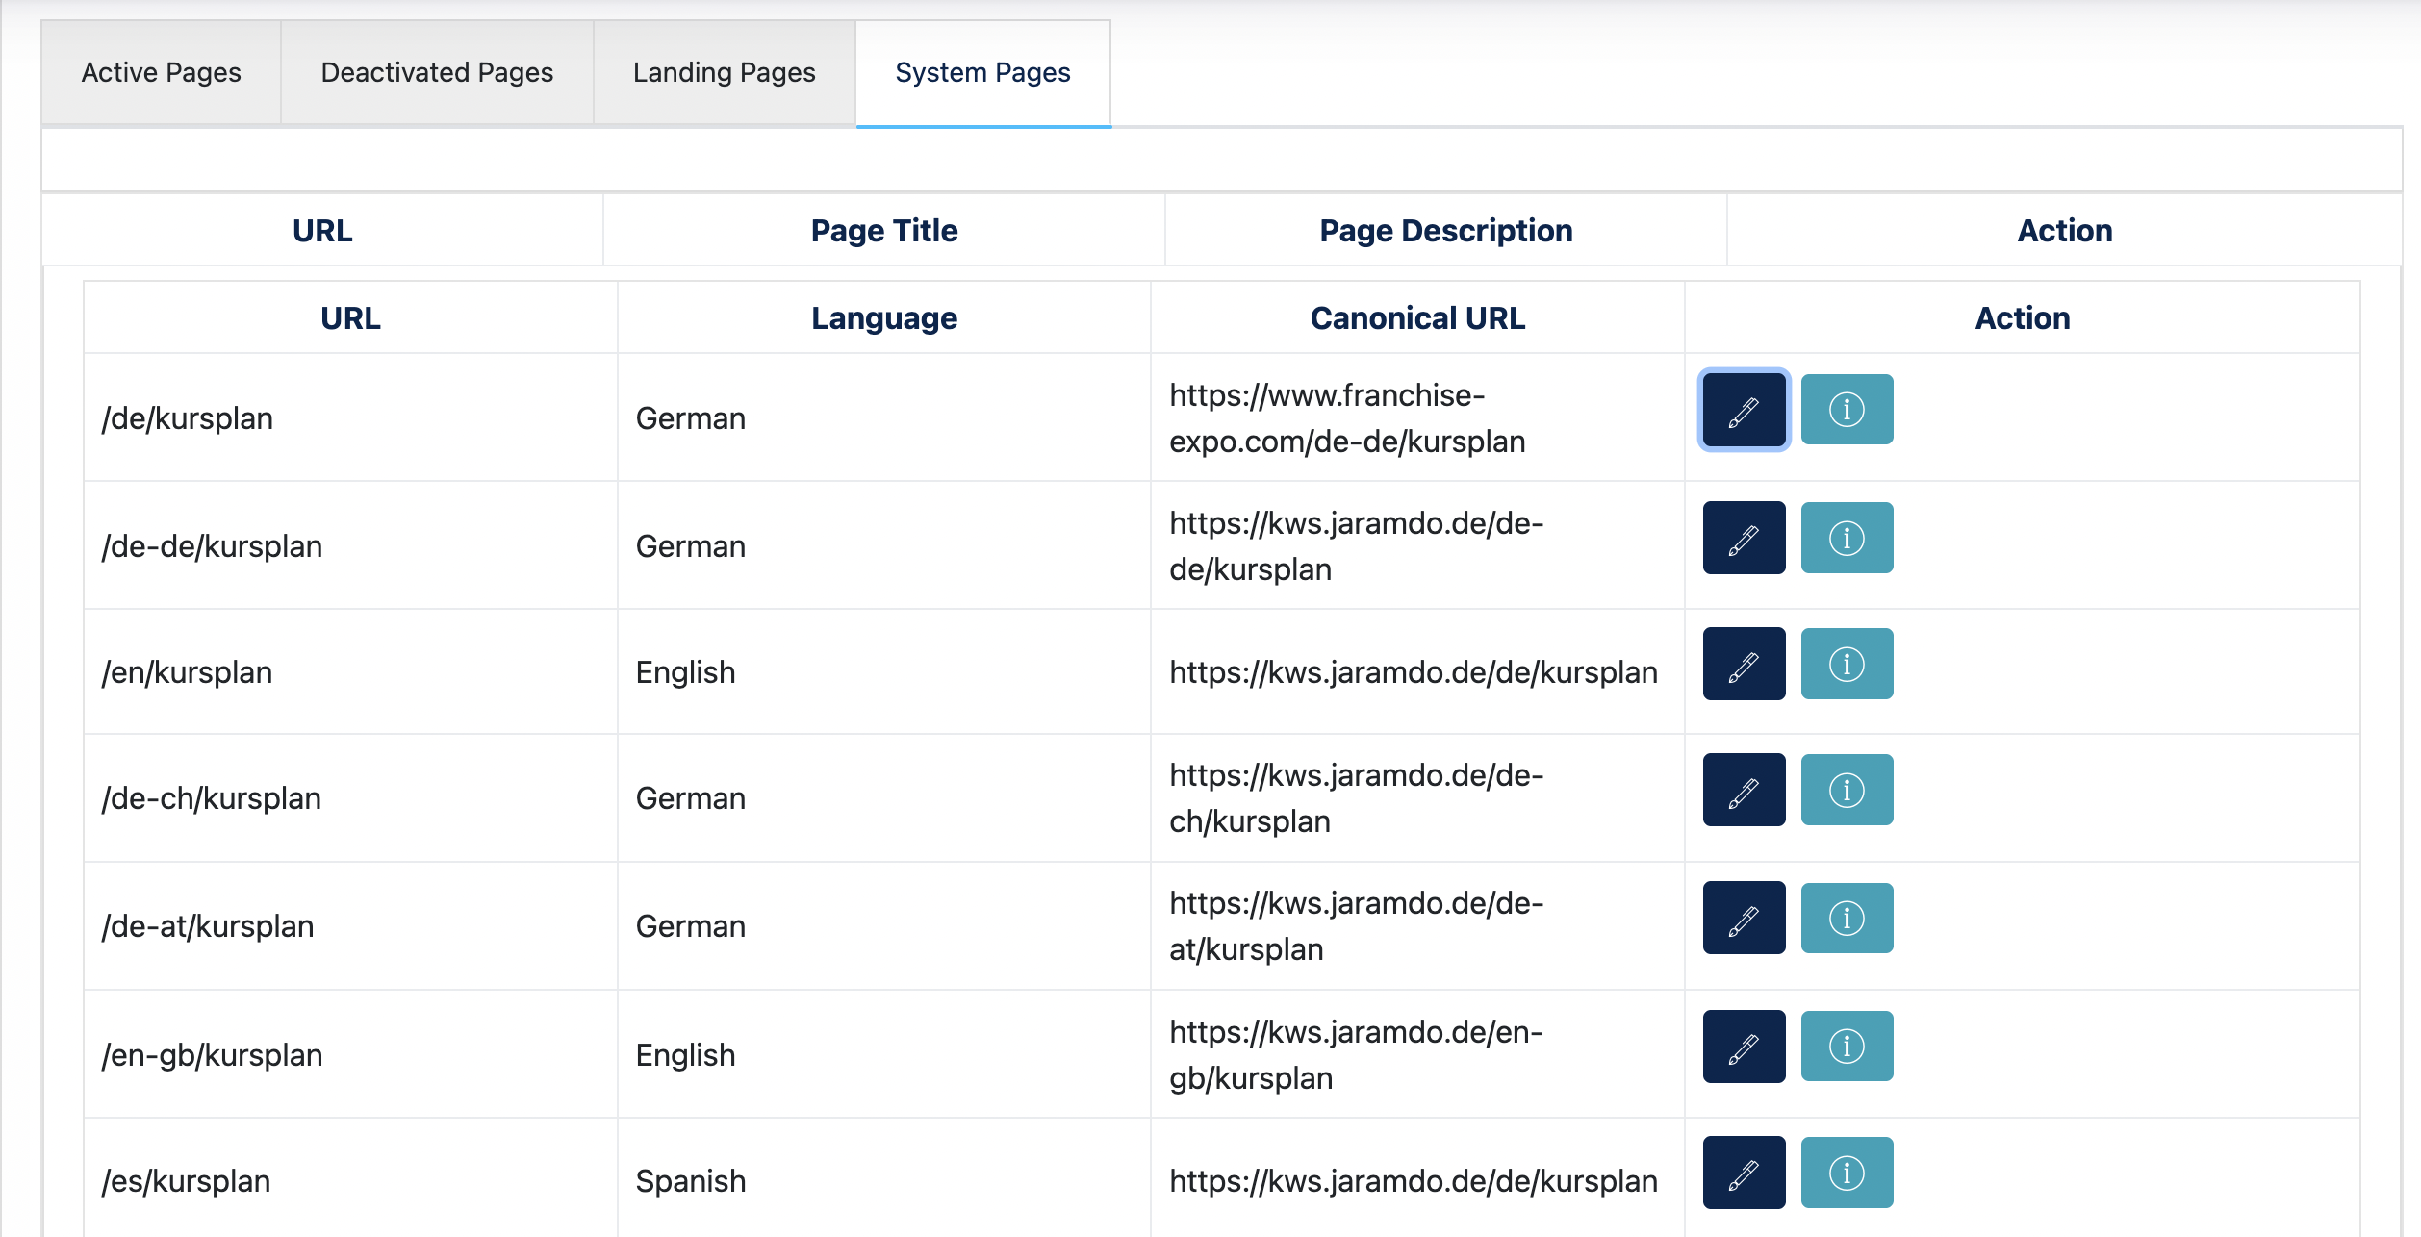Show info for /de-at/kursplan row
This screenshot has height=1237, width=2421.
1847,918
